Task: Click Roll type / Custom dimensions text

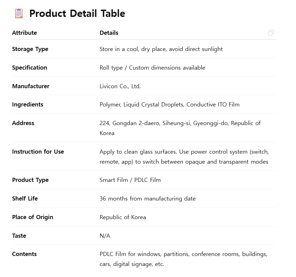Action: [152, 68]
